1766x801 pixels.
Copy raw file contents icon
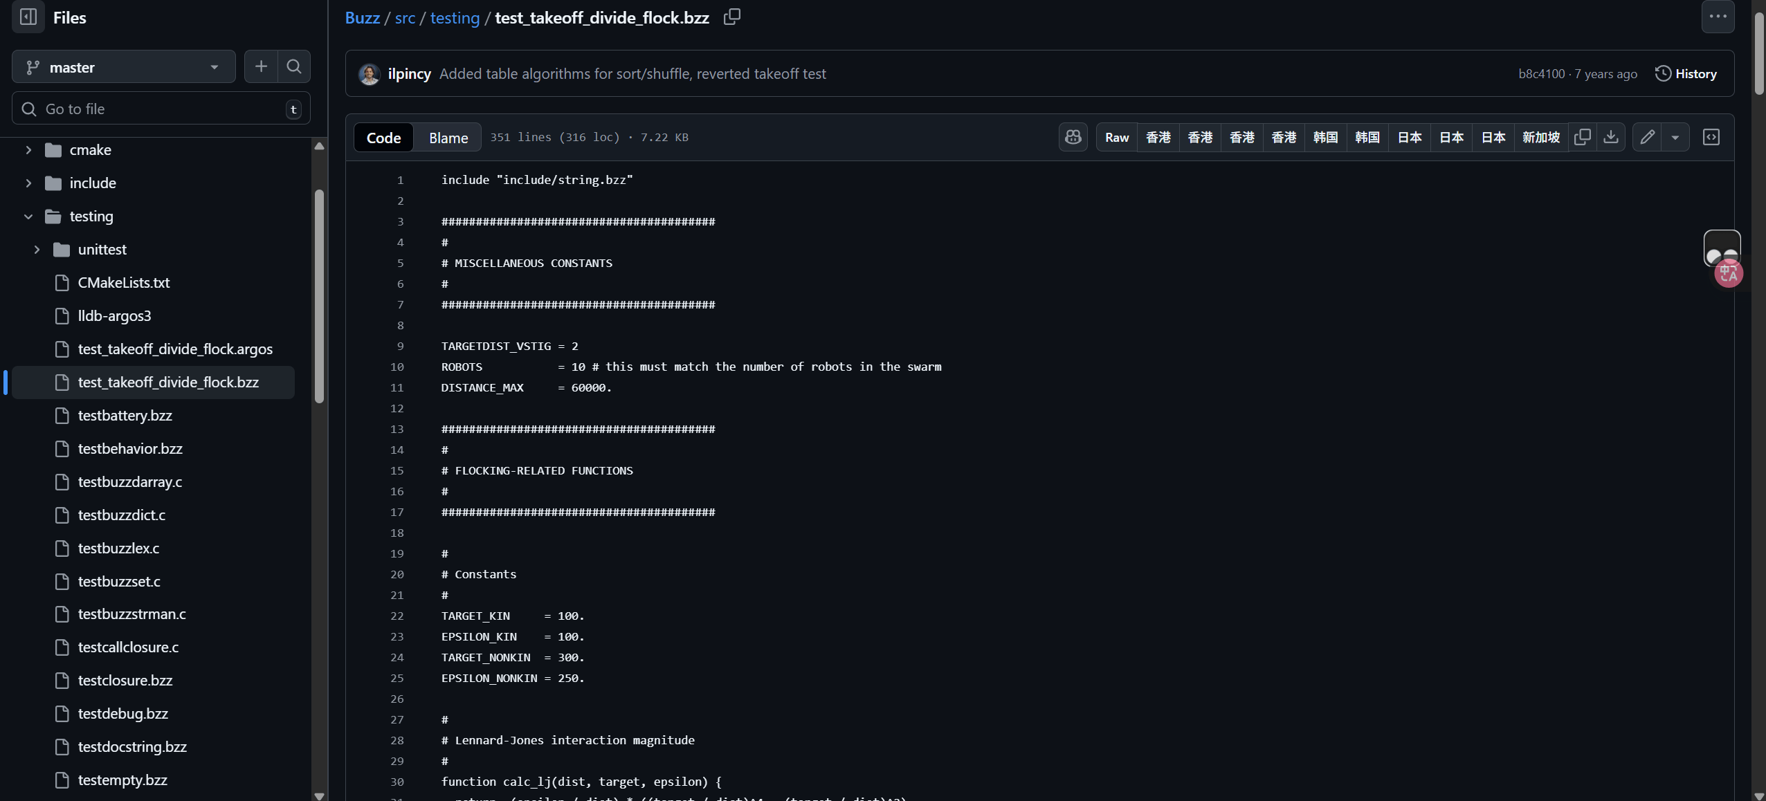[1582, 137]
